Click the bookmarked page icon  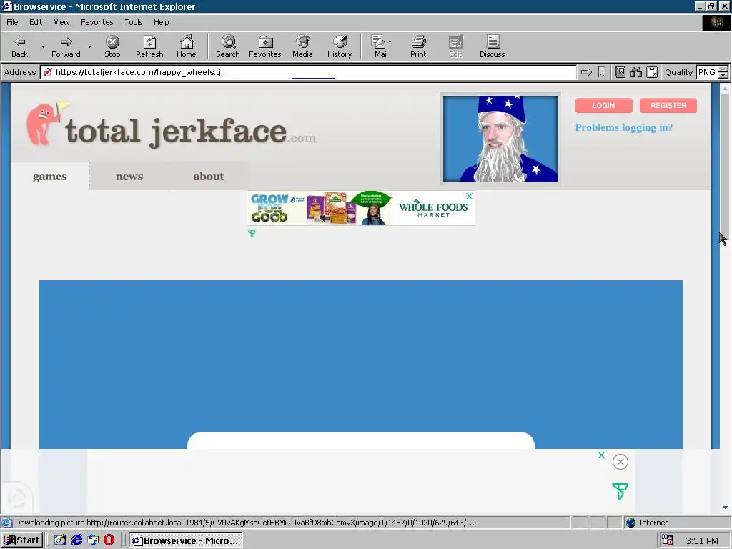click(x=620, y=72)
